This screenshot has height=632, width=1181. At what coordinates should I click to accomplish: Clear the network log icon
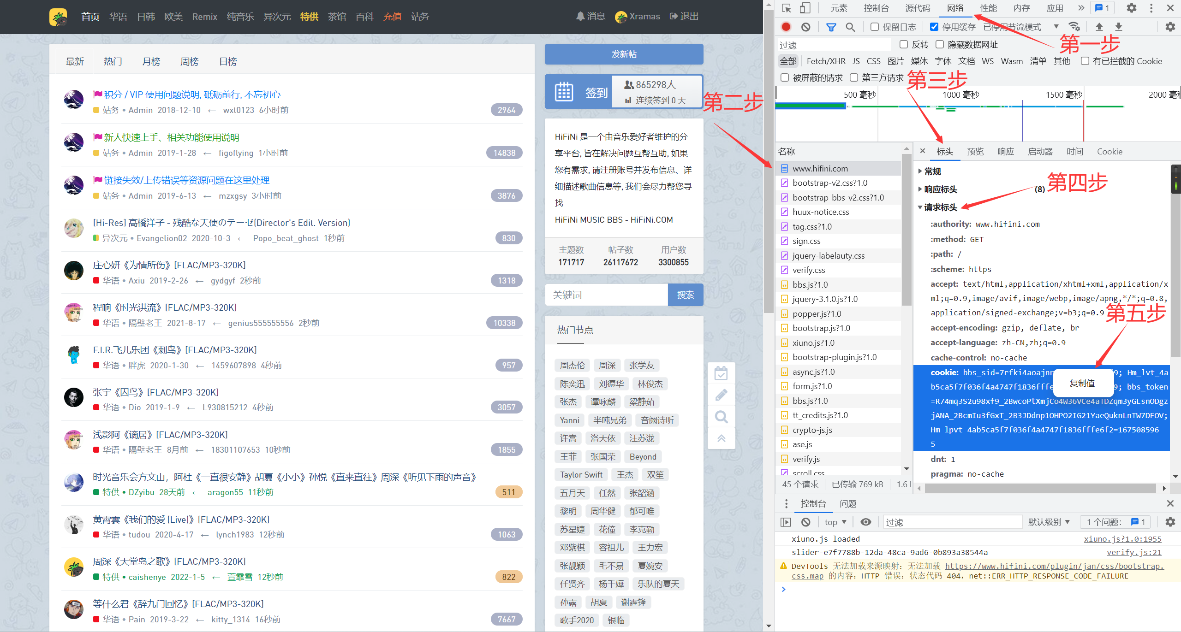(805, 27)
